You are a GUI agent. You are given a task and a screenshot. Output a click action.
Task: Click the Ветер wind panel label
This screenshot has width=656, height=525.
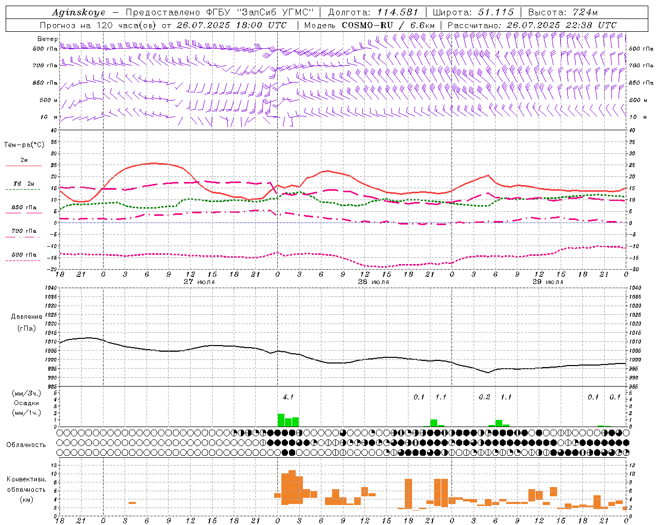pos(47,39)
